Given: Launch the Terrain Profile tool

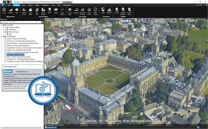Looking at the screenshot, I should (43, 11).
